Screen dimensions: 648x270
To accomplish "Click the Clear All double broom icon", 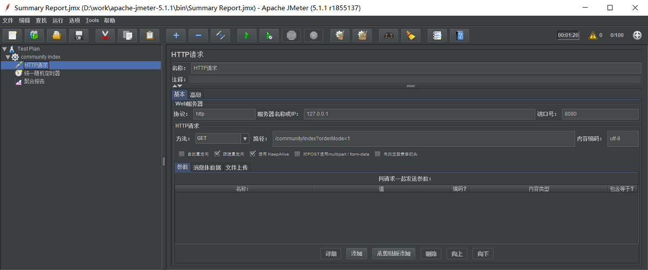I will [362, 35].
